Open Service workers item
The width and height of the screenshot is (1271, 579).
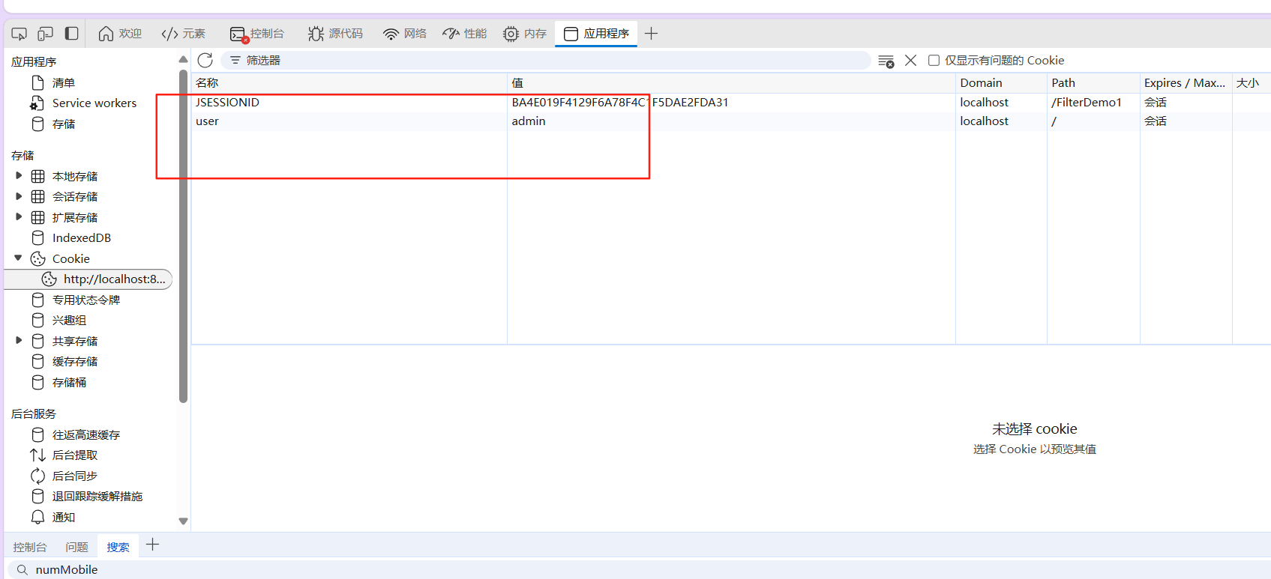(x=94, y=103)
